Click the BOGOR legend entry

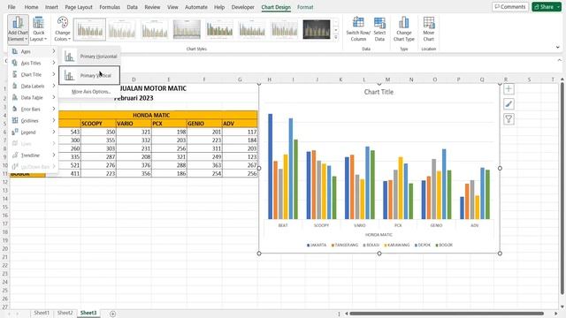(x=444, y=246)
